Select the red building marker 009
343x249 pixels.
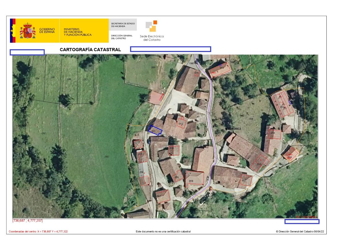tap(174, 150)
